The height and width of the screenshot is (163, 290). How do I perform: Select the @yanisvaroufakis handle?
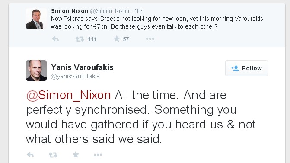75,76
